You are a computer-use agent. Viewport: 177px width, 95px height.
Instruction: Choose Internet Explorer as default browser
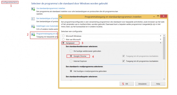pos(71,61)
